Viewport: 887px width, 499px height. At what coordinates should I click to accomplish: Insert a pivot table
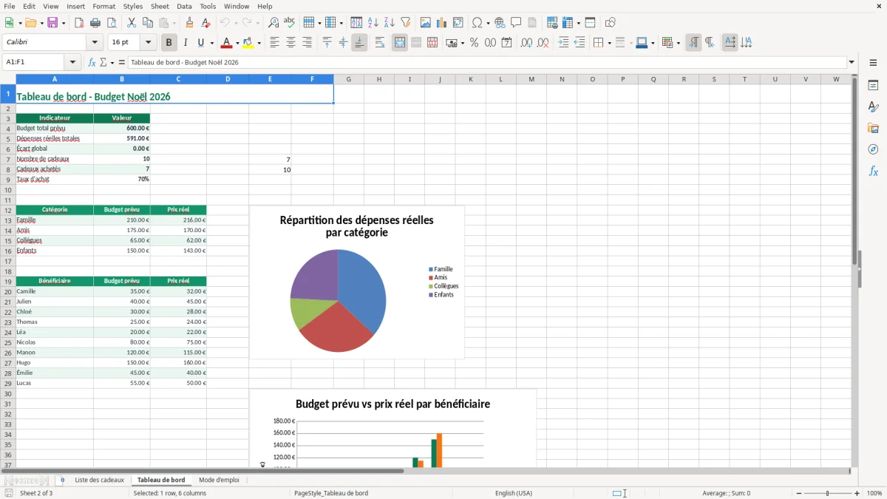pos(458,23)
